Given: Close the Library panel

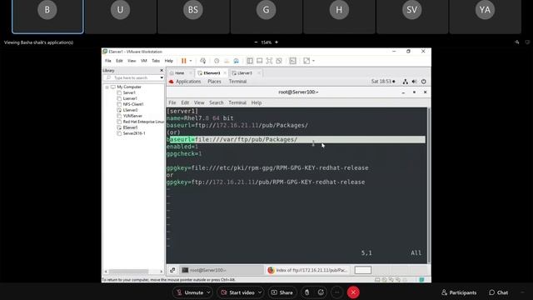Looking at the screenshot, I should (x=162, y=70).
